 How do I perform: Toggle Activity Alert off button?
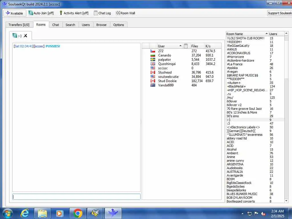point(74,13)
